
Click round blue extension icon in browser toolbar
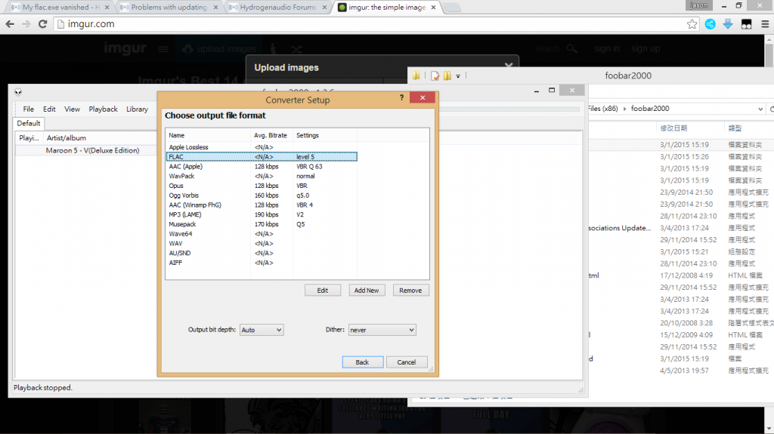click(710, 24)
